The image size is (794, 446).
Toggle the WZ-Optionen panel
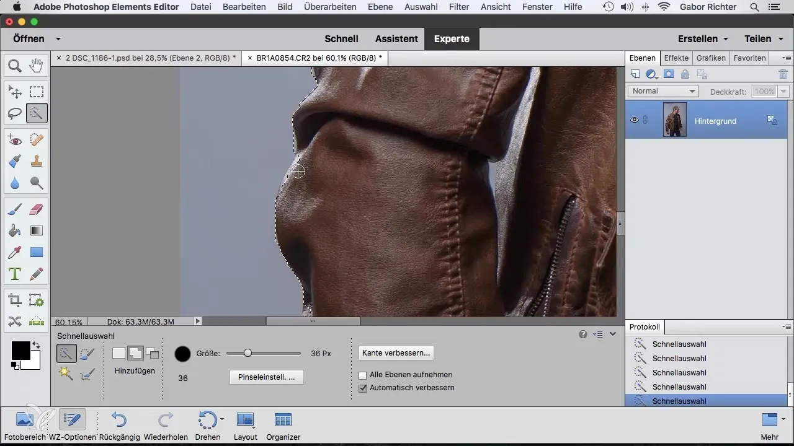point(73,424)
